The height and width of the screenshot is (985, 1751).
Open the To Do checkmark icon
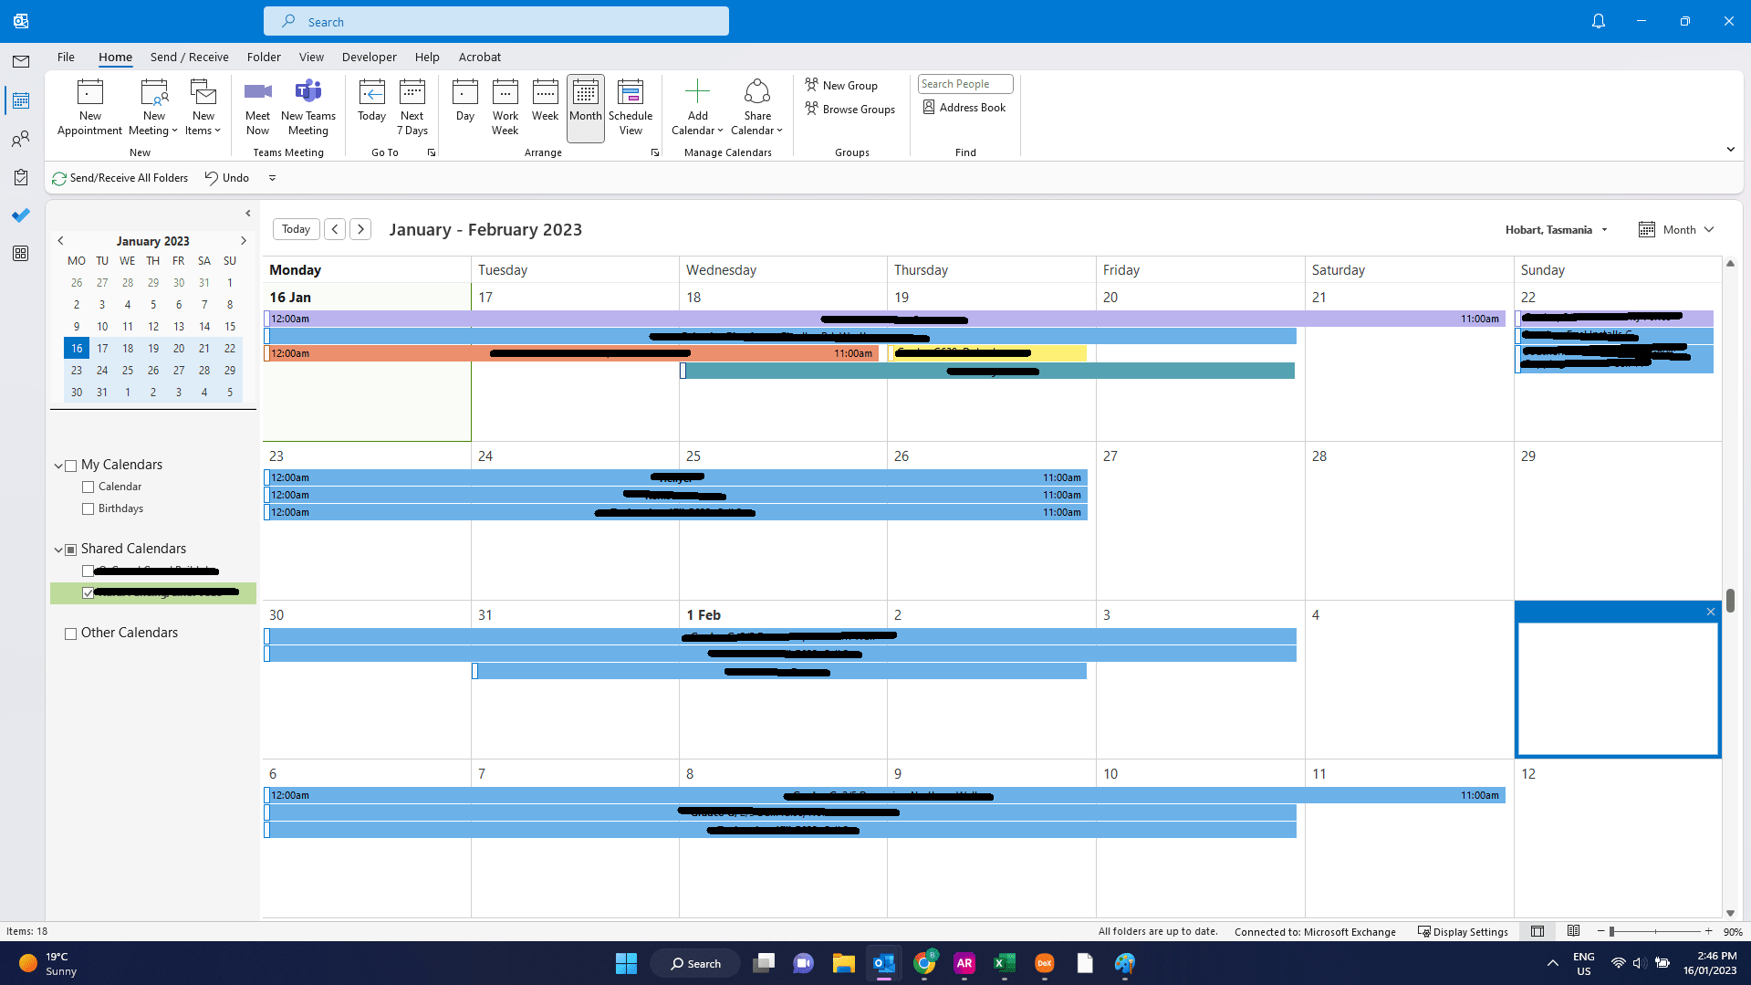tap(21, 215)
